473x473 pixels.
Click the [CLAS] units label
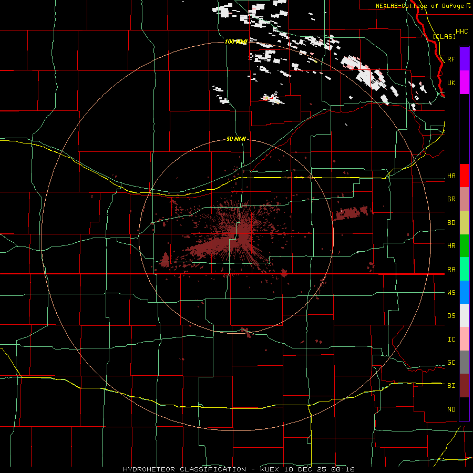pos(444,36)
